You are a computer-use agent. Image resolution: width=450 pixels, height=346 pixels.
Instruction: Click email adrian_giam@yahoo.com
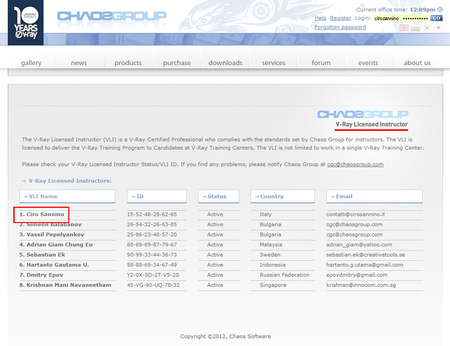[x=359, y=244]
